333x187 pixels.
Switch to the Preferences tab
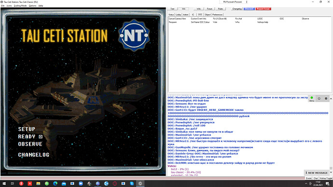point(217,14)
